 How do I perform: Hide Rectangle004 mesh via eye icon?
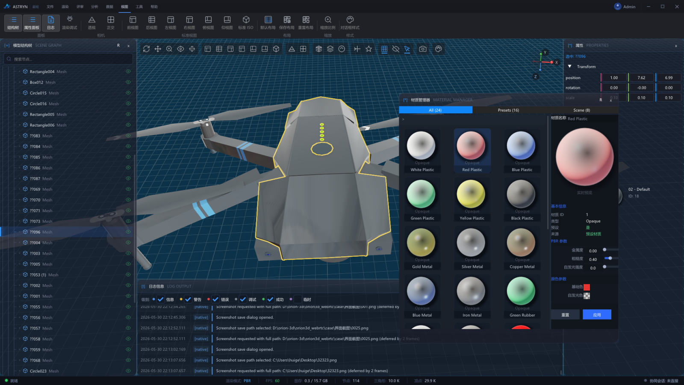click(x=128, y=71)
